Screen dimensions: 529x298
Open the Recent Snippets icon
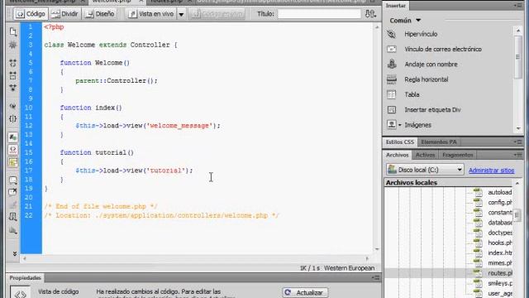tap(13, 217)
